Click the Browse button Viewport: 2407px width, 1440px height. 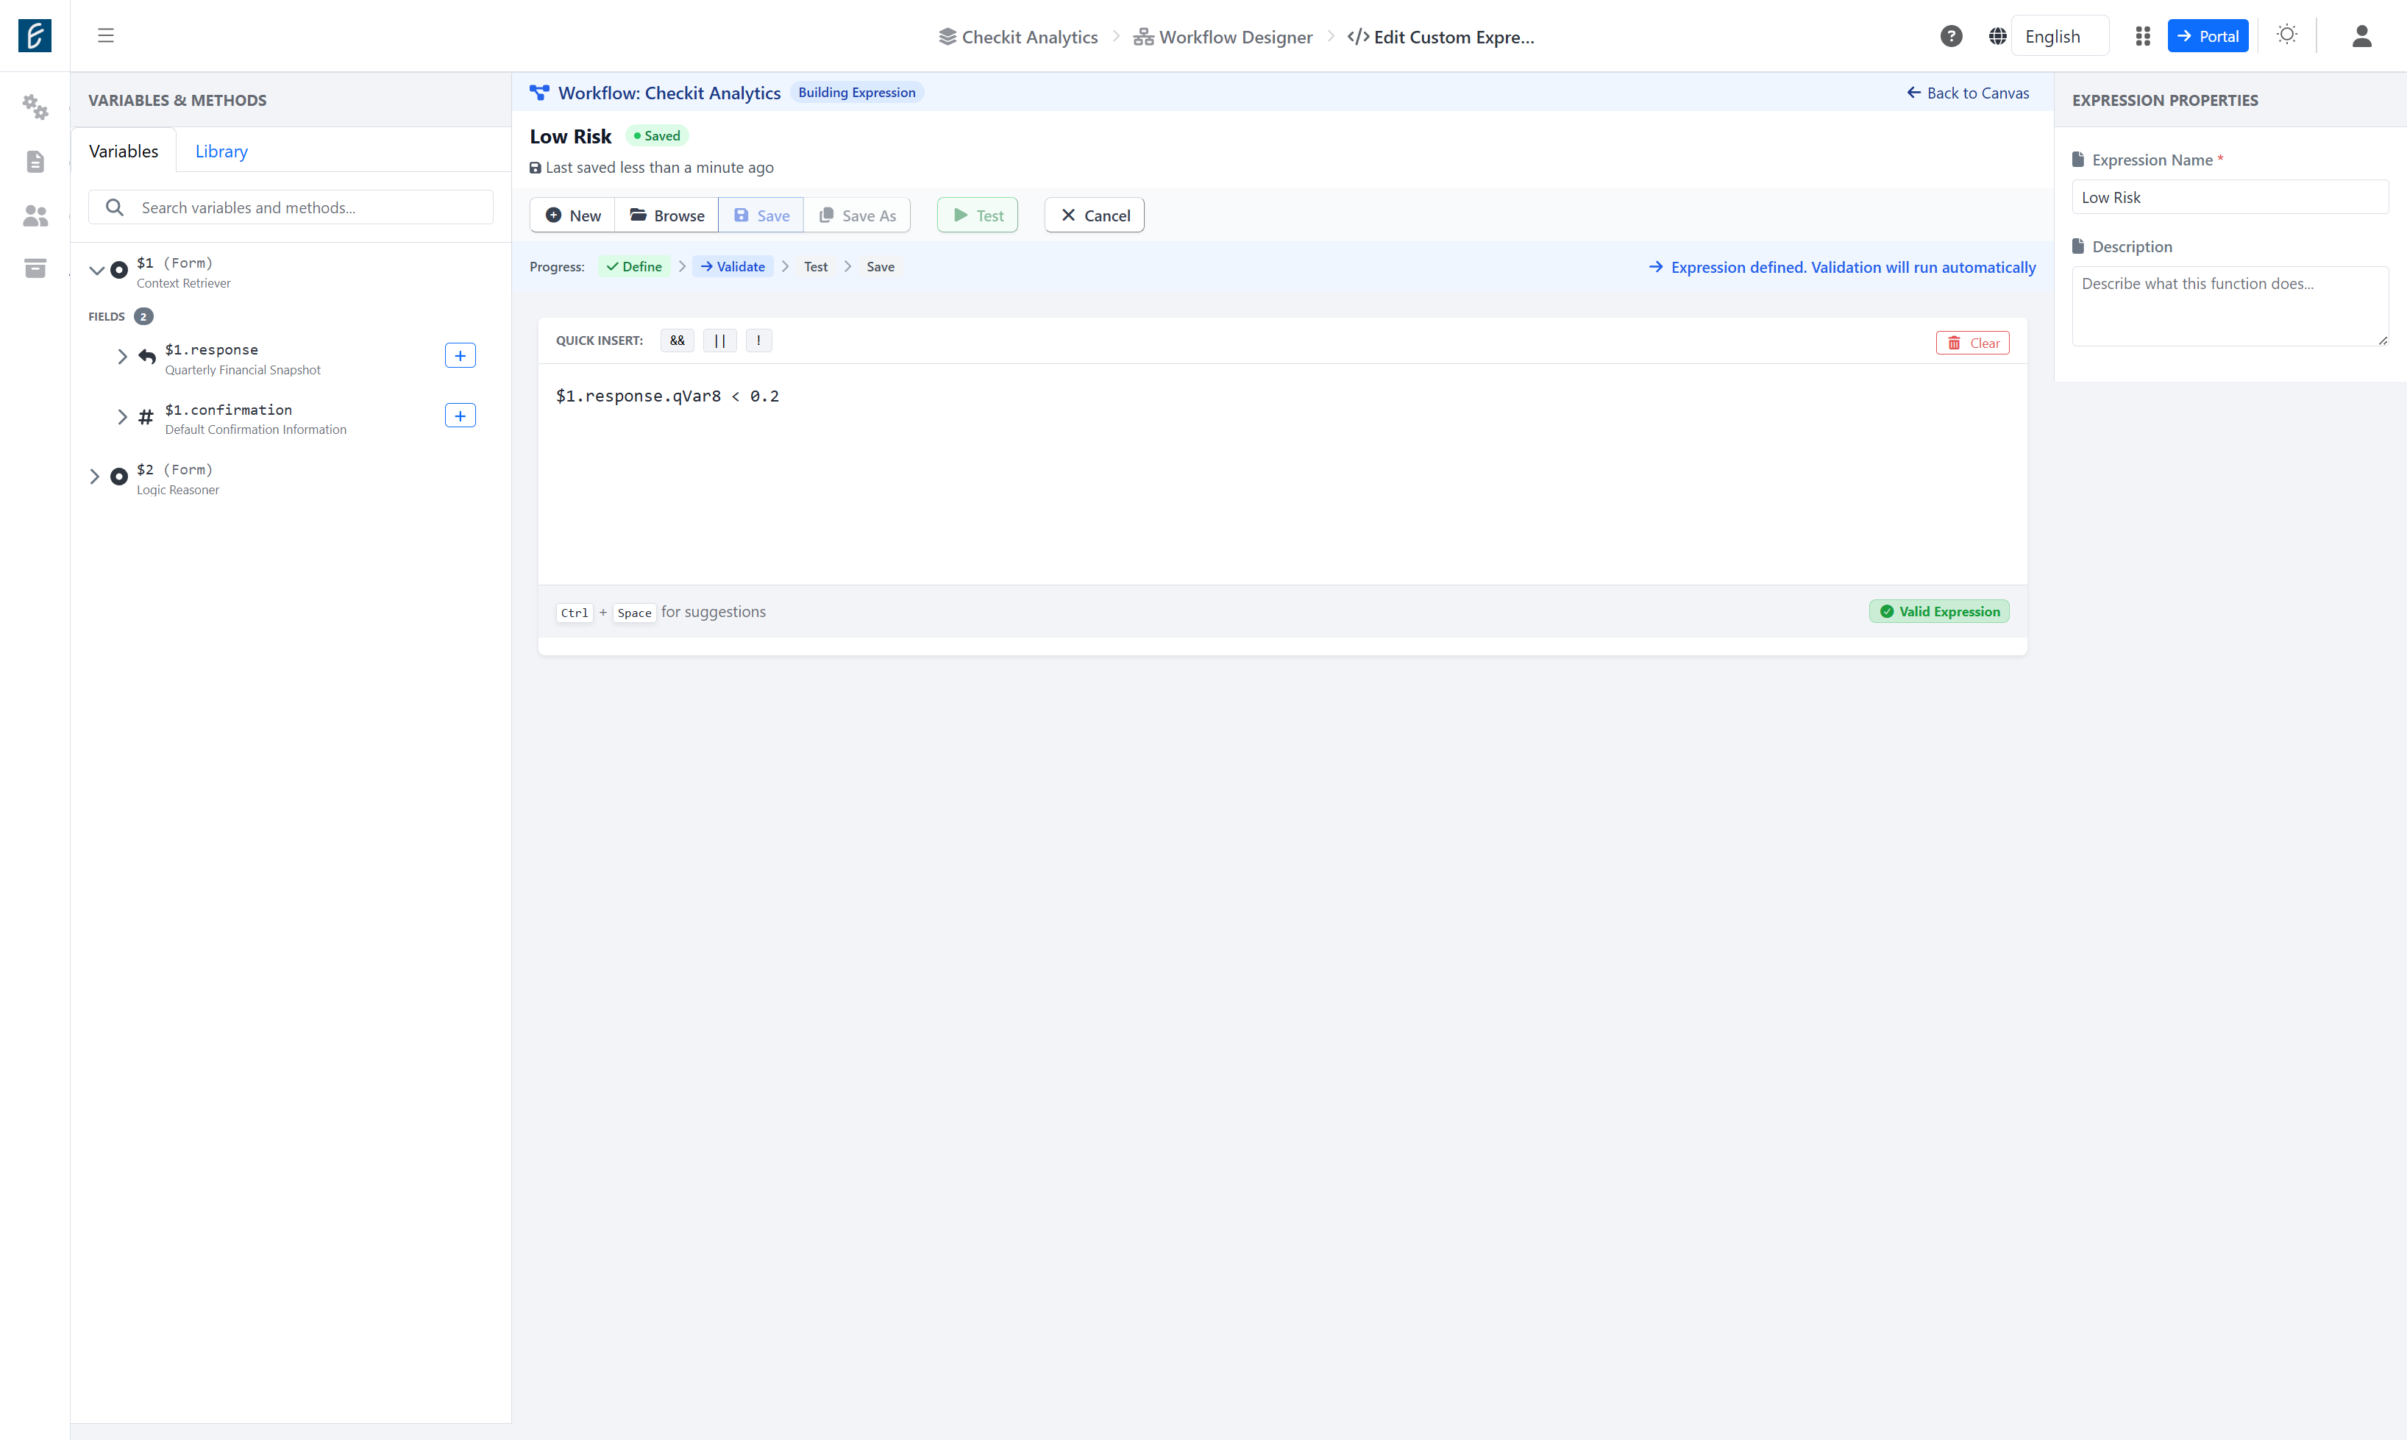coord(666,215)
